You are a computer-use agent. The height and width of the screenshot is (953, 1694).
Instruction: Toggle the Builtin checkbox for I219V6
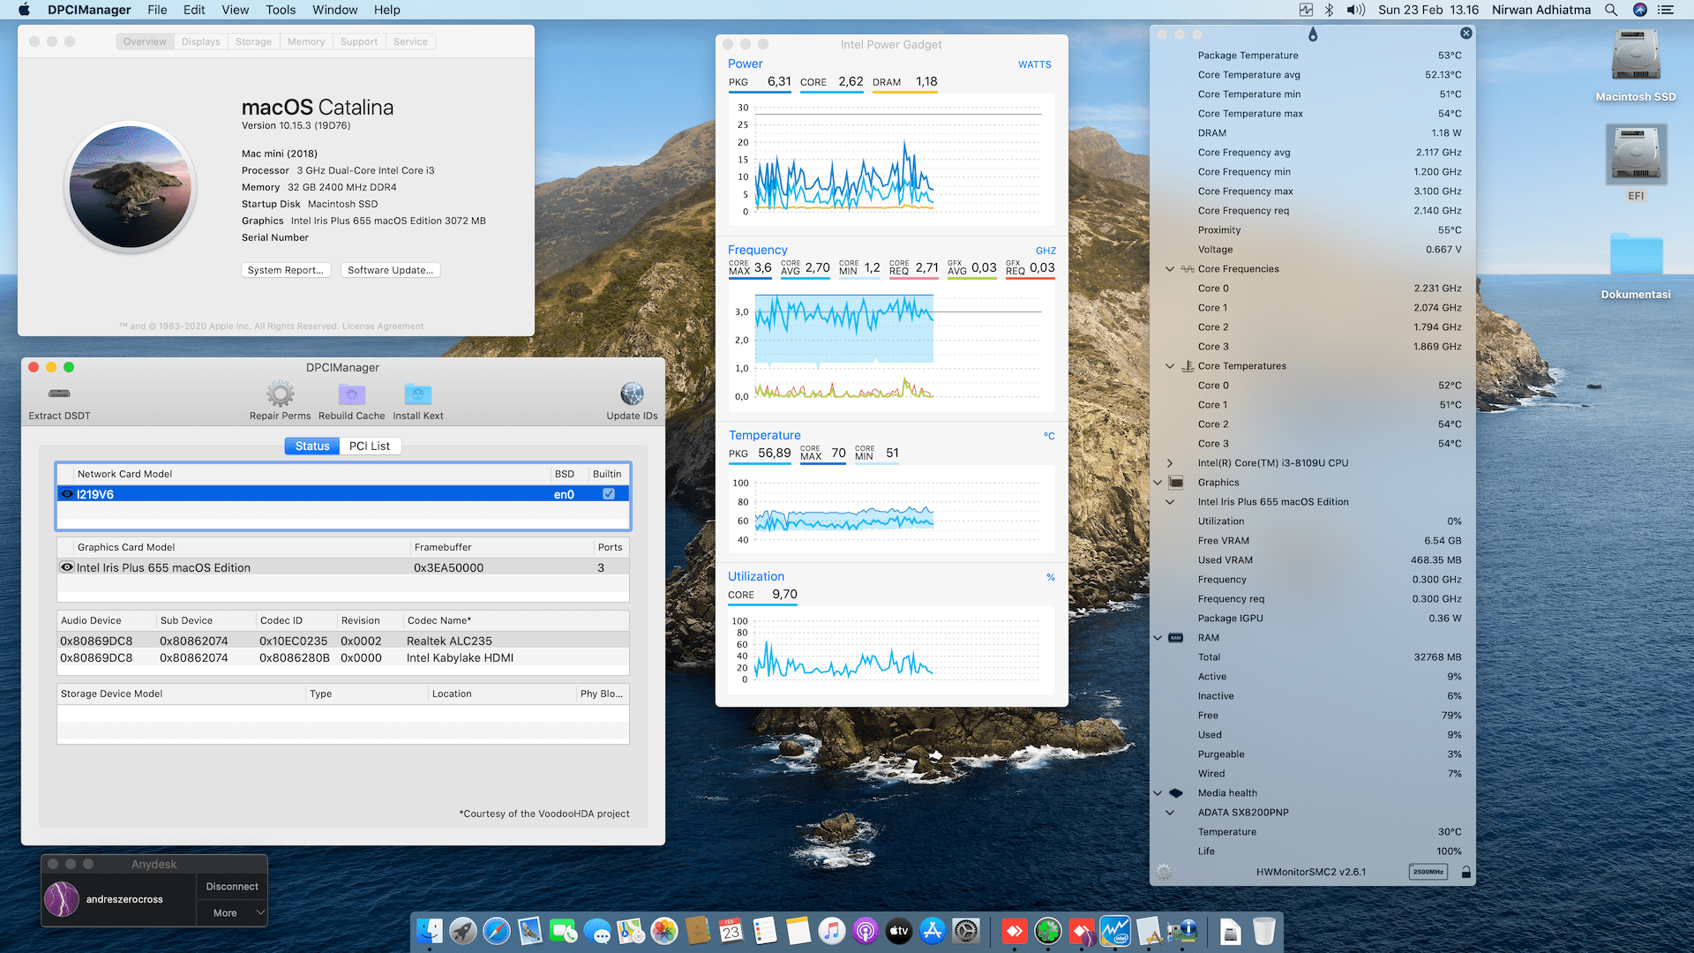click(x=609, y=494)
